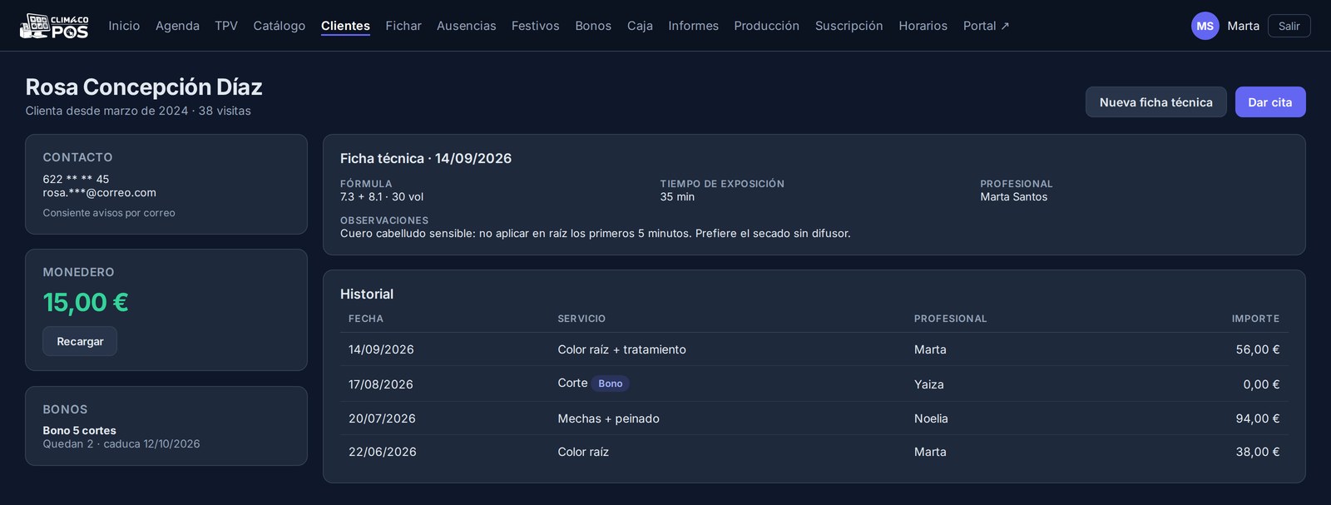Open the Caja page
1331x505 pixels.
click(x=640, y=26)
